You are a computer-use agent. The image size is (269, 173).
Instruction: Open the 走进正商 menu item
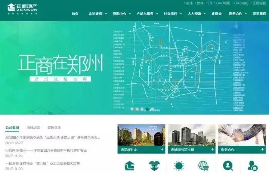pos(96,13)
